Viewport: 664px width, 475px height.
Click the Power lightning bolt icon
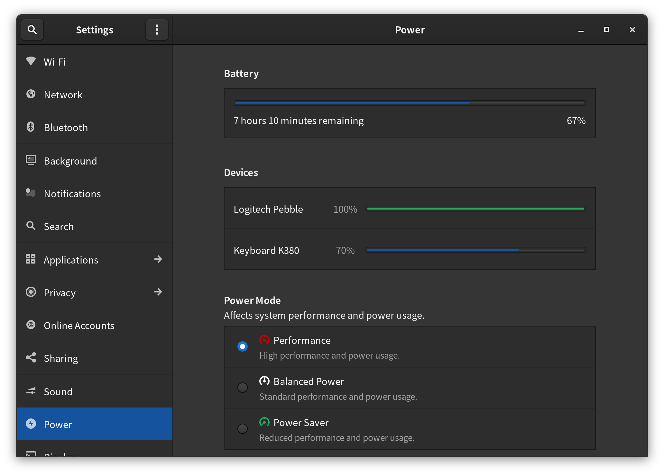31,424
